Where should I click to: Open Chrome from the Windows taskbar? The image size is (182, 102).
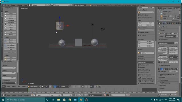tap(70, 100)
